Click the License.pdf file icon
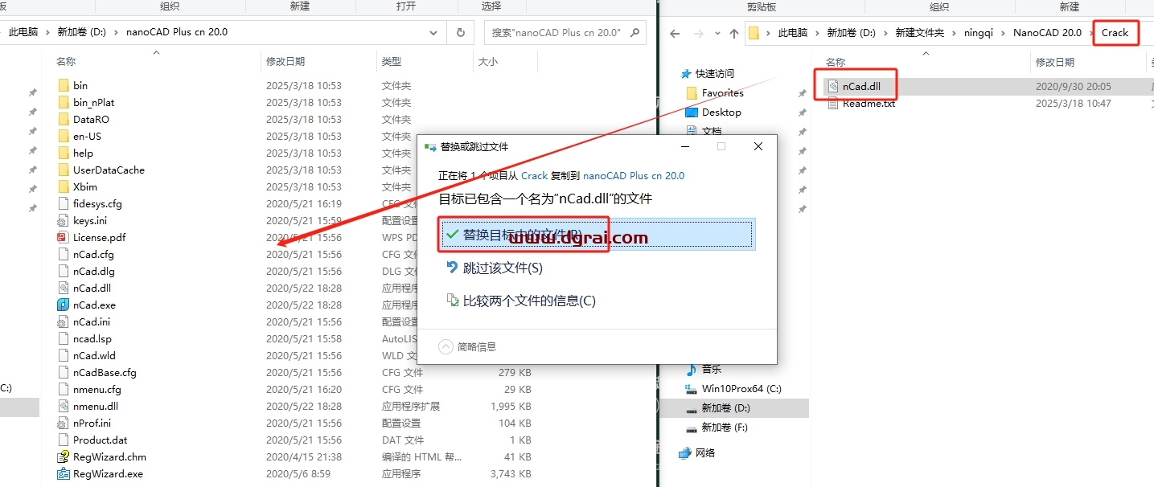Image resolution: width=1154 pixels, height=487 pixels. pyautogui.click(x=64, y=237)
